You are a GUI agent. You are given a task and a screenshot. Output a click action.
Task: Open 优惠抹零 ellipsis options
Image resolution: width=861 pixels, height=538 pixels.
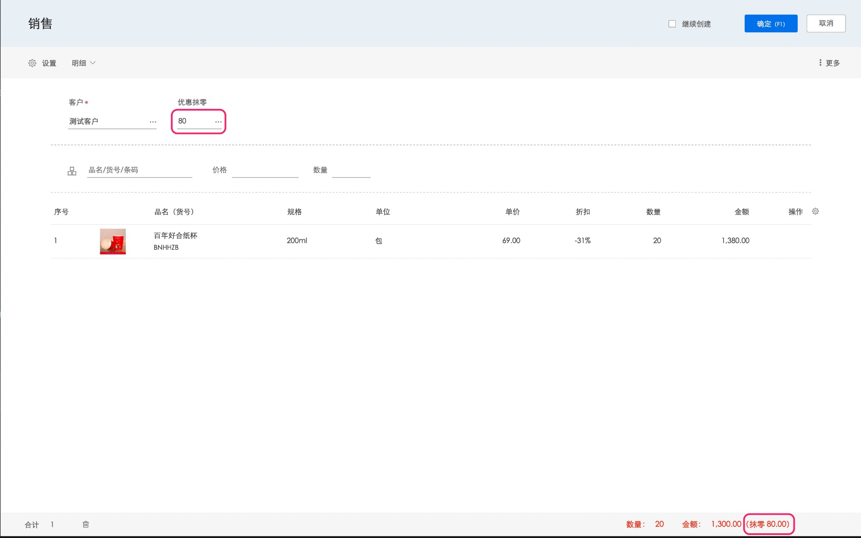(218, 122)
